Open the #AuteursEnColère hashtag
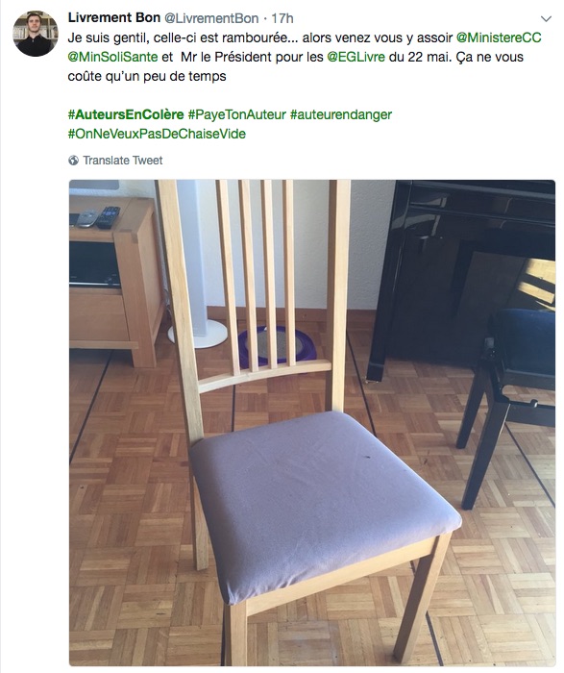The image size is (564, 673). (126, 114)
